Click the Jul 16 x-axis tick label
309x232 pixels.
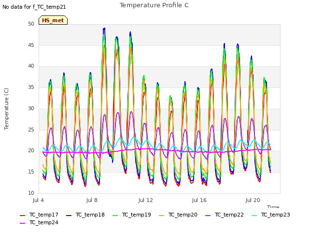(199, 200)
